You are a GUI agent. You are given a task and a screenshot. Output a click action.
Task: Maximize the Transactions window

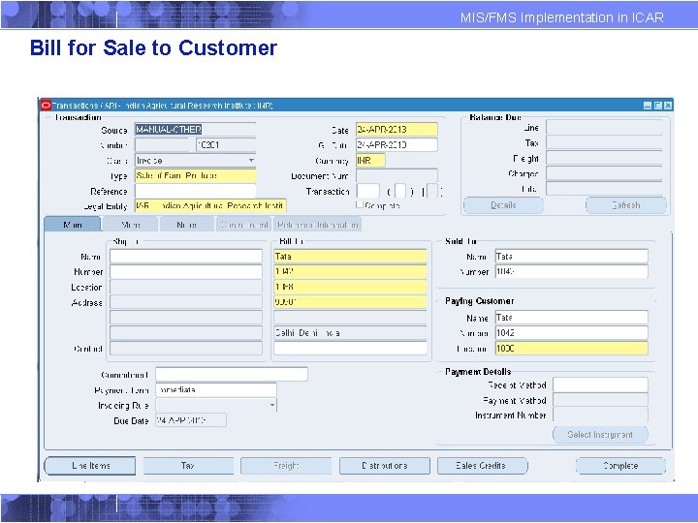[x=658, y=106]
